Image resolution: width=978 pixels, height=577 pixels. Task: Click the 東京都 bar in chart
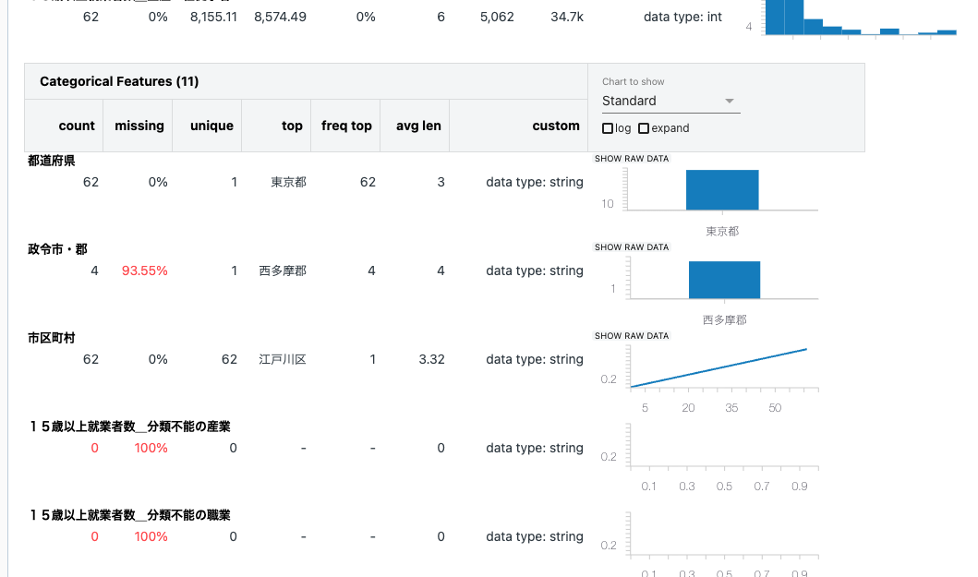tap(722, 189)
